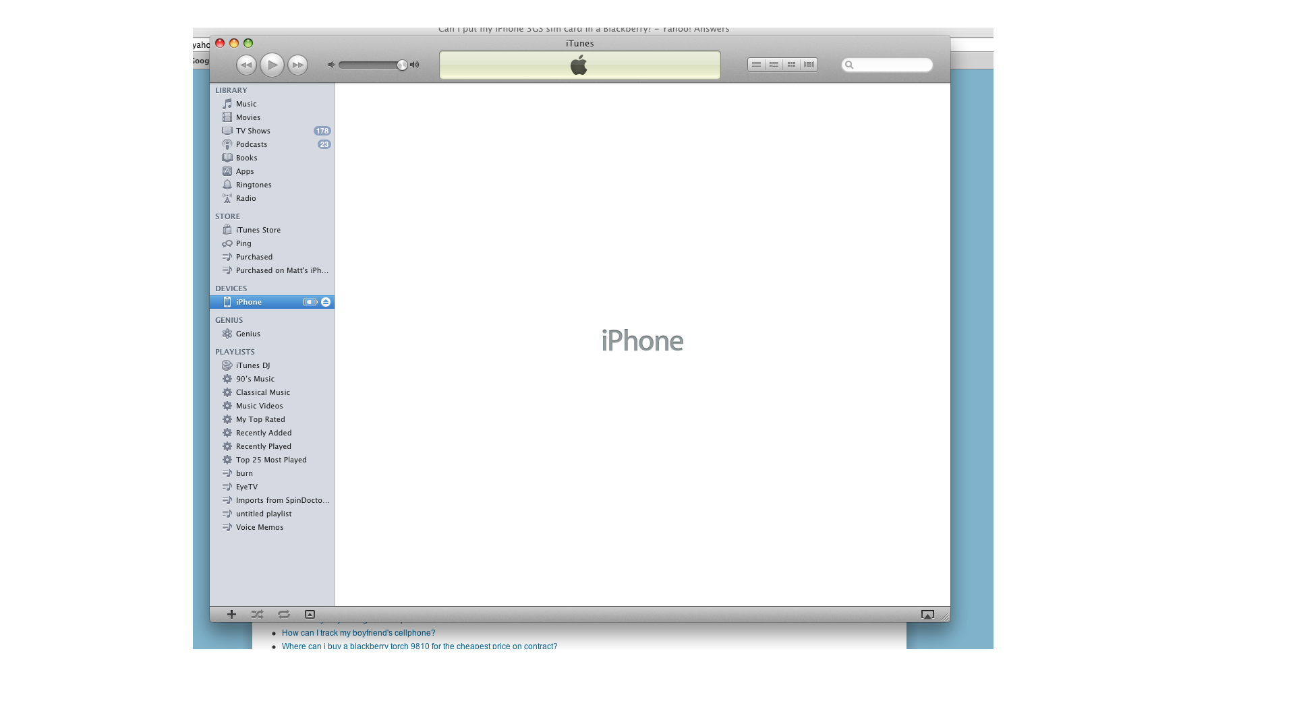Image resolution: width=1295 pixels, height=728 pixels.
Task: Open Podcasts library item
Action: click(272, 144)
